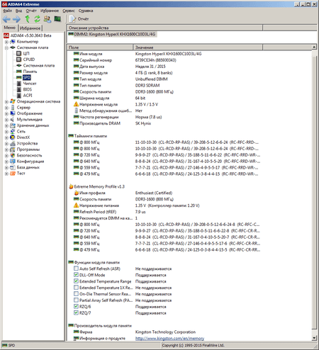This screenshot has height=350, width=319.
Task: Switch to the Избранное tab in sidebar
Action: [x=30, y=28]
